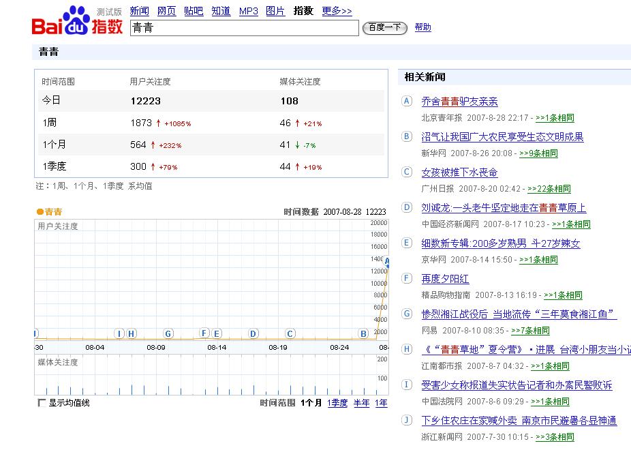Click the circled B icon in news list
This screenshot has height=463, width=631.
pos(407,136)
